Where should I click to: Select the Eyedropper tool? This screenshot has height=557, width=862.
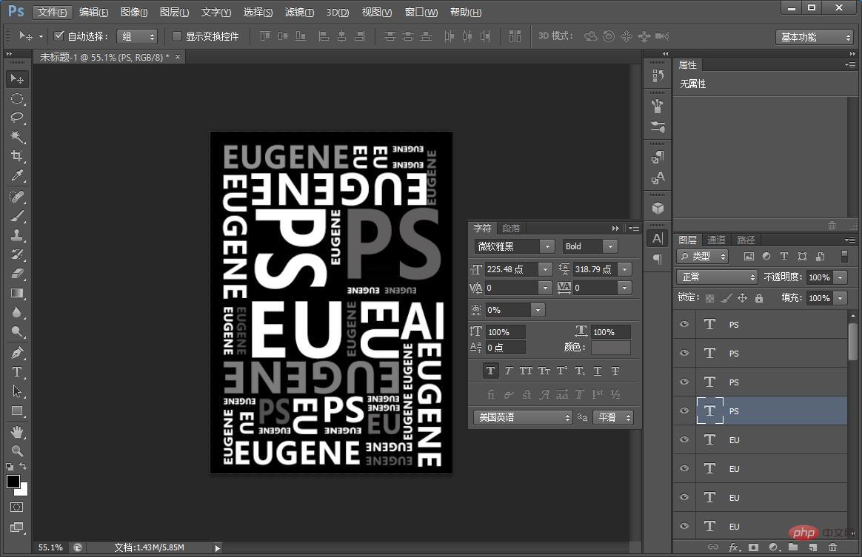pyautogui.click(x=17, y=175)
